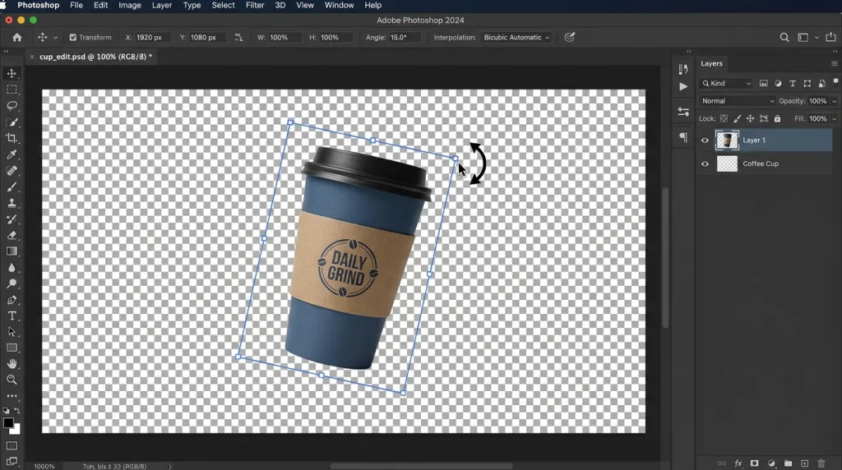Select the Hand tool
The width and height of the screenshot is (842, 470).
tap(12, 364)
